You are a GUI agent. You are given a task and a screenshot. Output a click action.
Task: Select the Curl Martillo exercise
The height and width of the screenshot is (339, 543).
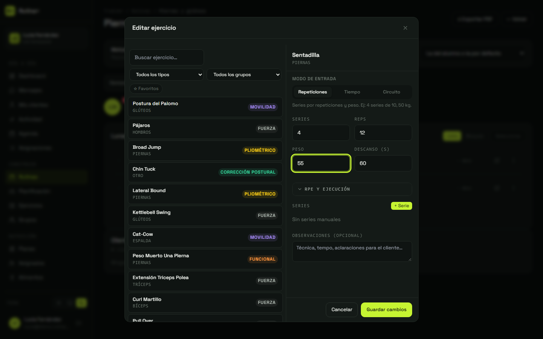(x=205, y=303)
